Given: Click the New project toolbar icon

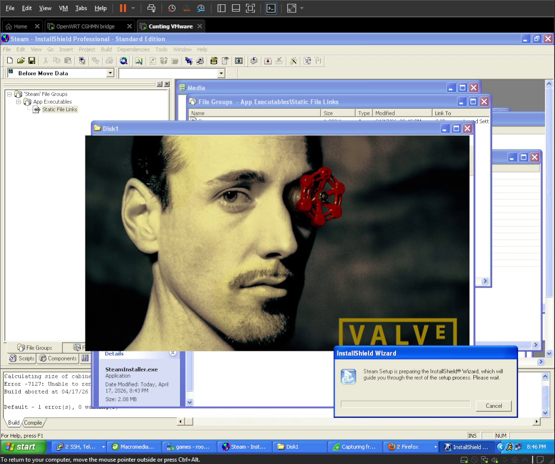Looking at the screenshot, I should pyautogui.click(x=10, y=61).
